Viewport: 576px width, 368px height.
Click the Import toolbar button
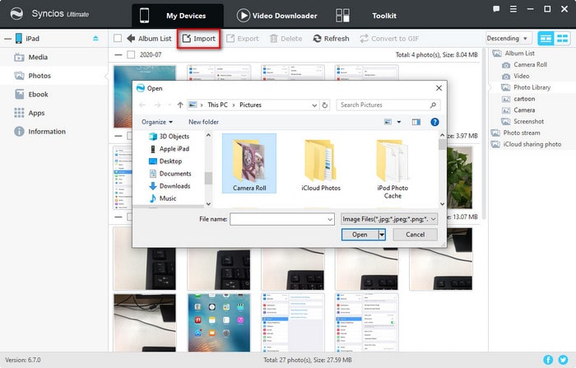point(199,38)
